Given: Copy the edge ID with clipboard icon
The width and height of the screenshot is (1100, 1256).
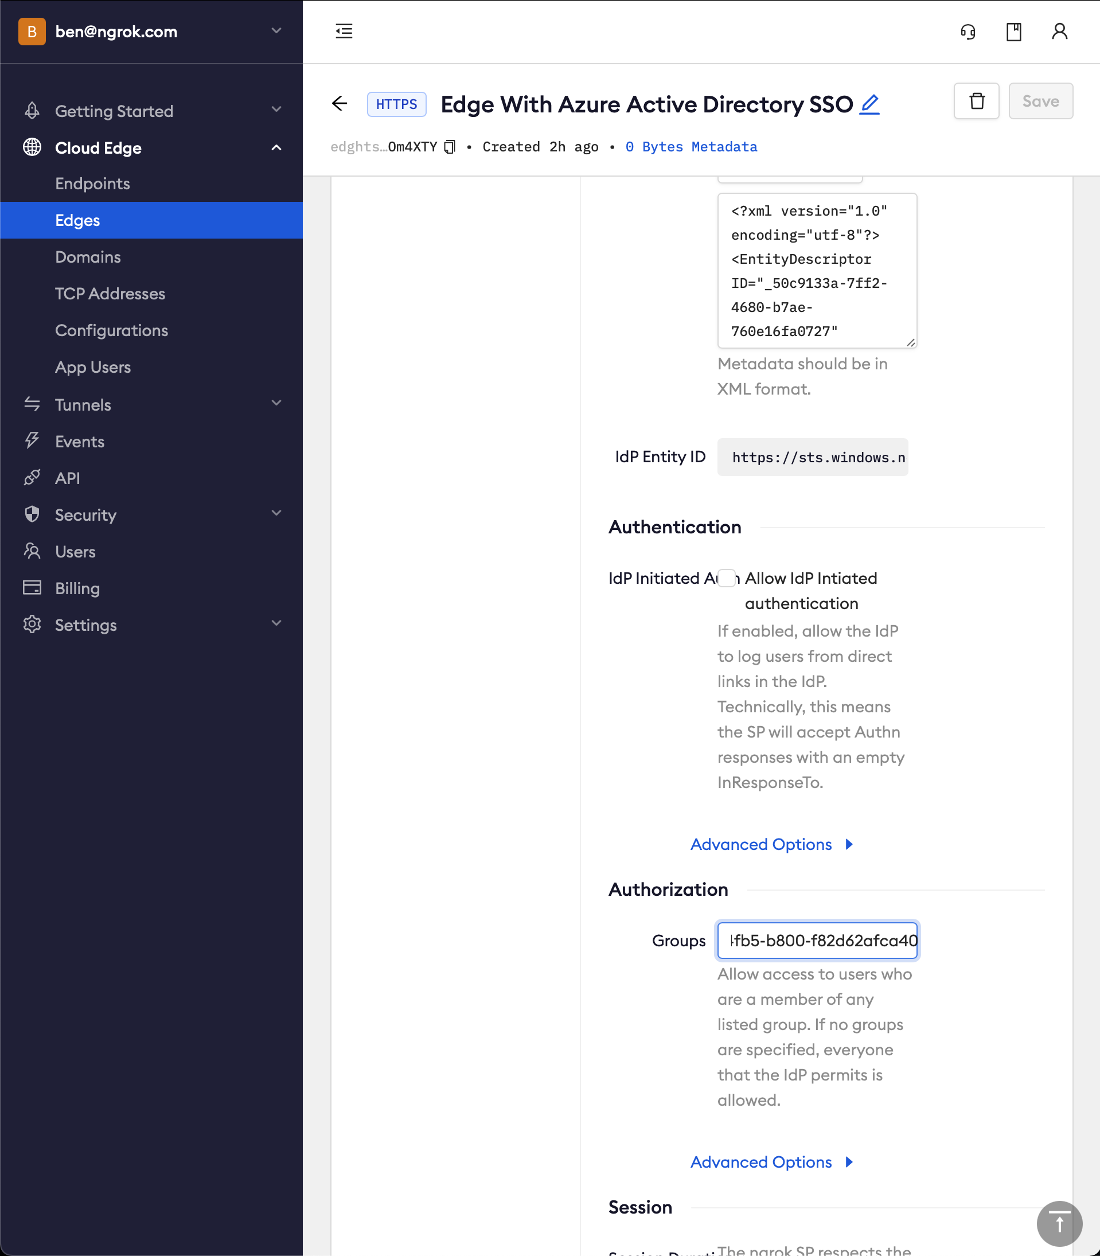Looking at the screenshot, I should pos(450,147).
